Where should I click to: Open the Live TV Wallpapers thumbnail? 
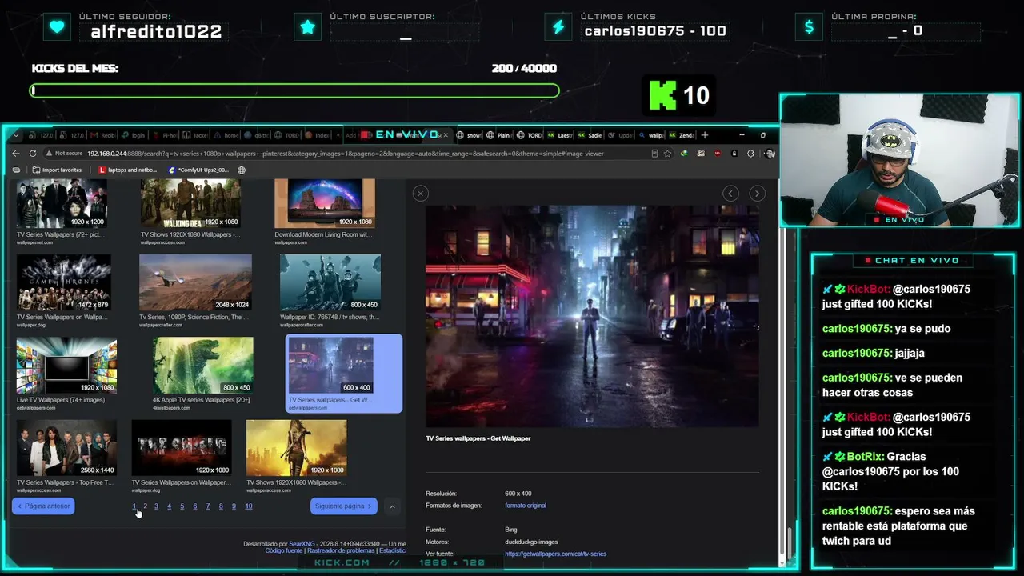pos(66,366)
